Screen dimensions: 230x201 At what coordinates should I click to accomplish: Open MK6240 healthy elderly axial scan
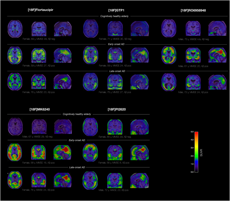(x=15, y=127)
